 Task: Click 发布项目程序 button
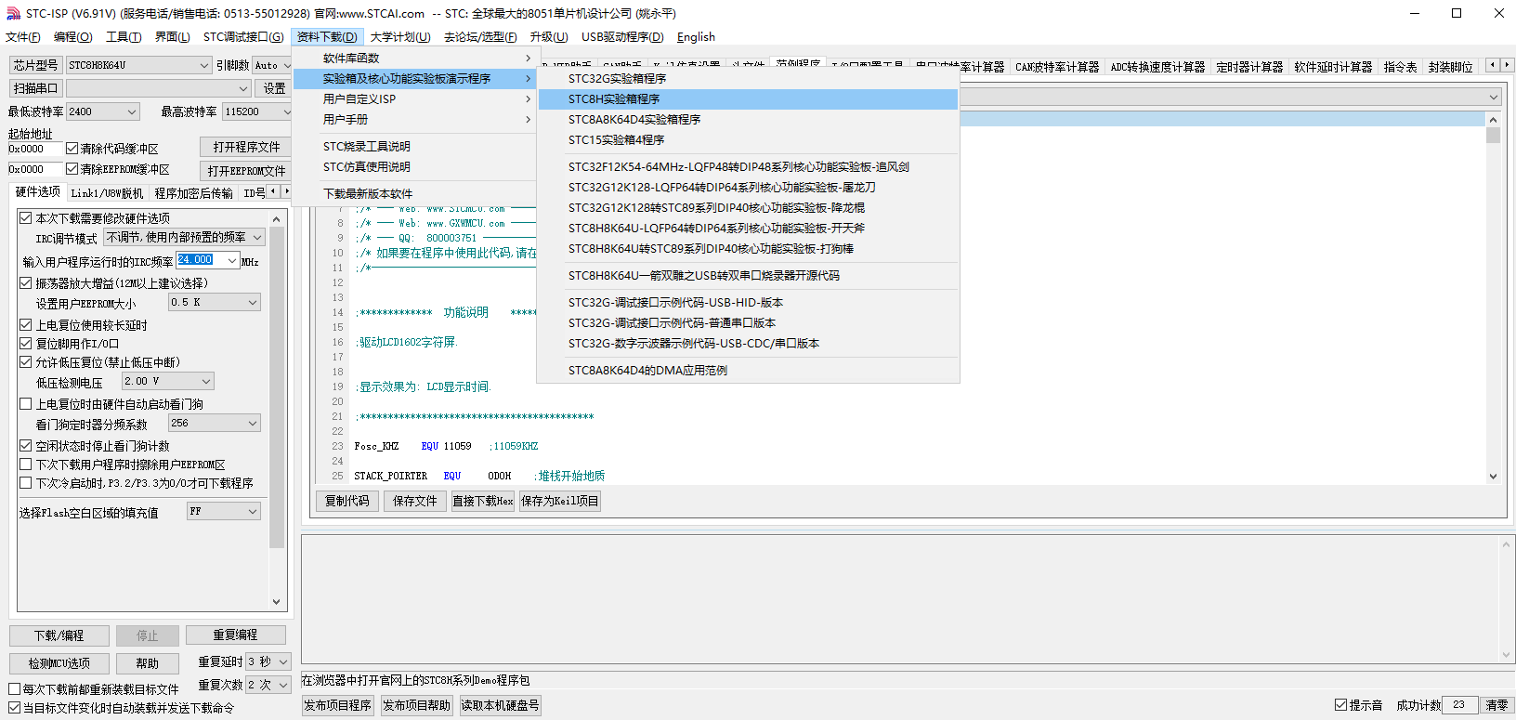click(338, 705)
